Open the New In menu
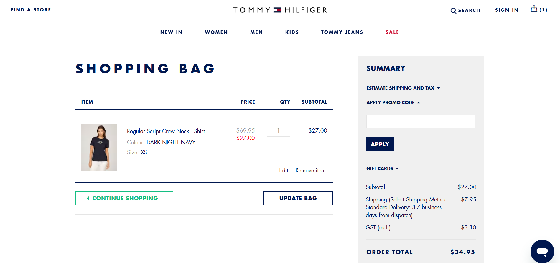Image resolution: width=560 pixels, height=263 pixels. [171, 32]
